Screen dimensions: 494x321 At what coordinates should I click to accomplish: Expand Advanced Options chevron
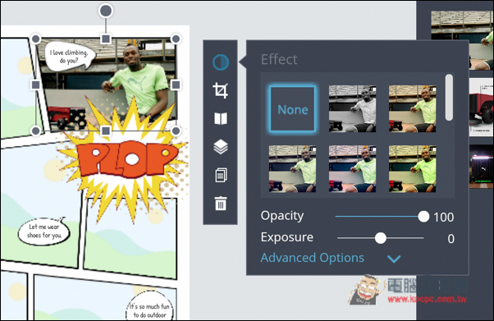coord(394,259)
